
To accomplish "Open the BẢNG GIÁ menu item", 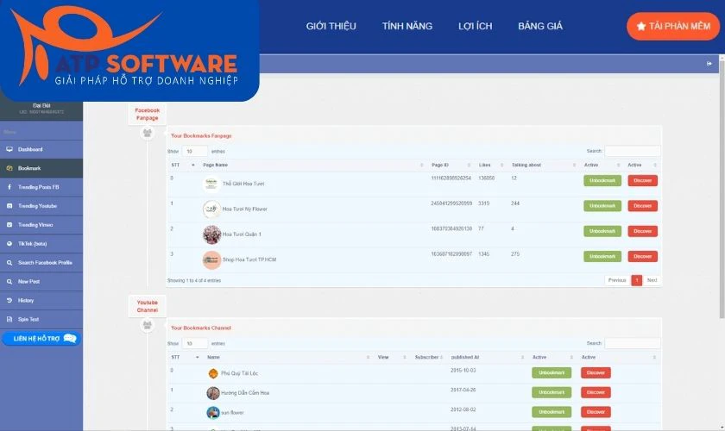I will 540,26.
